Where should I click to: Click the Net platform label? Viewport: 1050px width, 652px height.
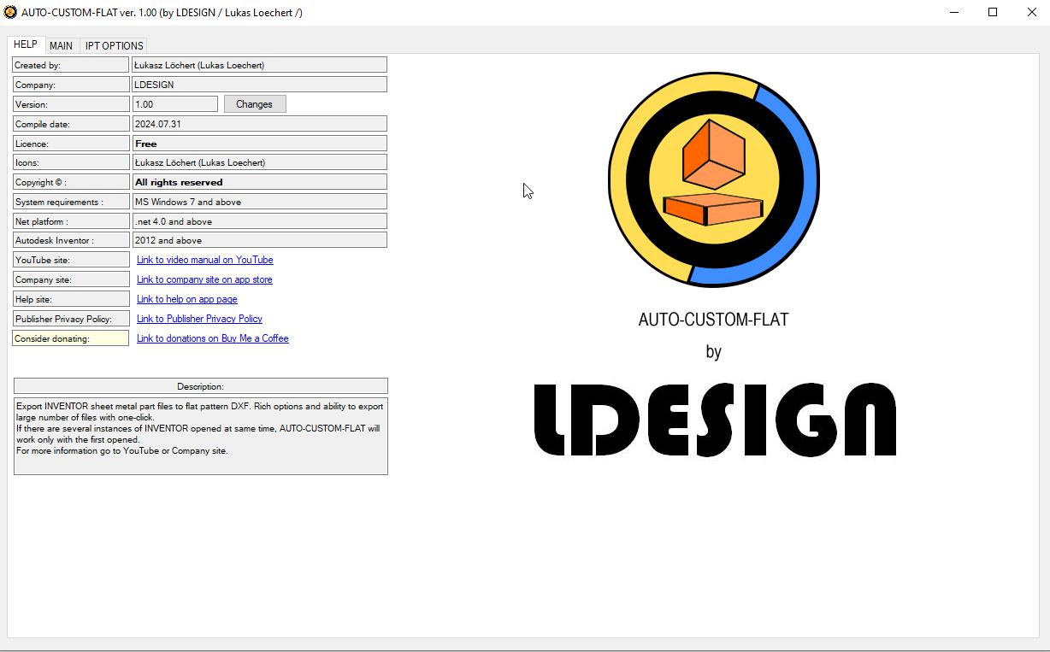[x=71, y=221]
